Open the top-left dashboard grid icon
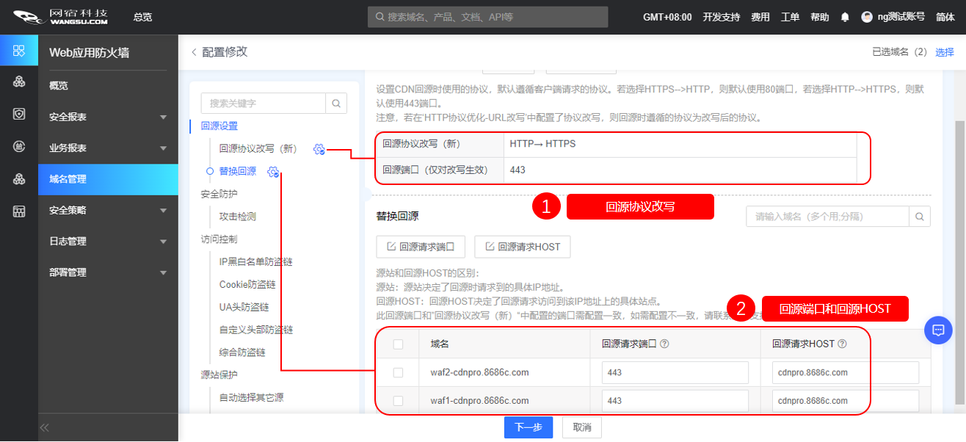The width and height of the screenshot is (966, 442). click(19, 51)
